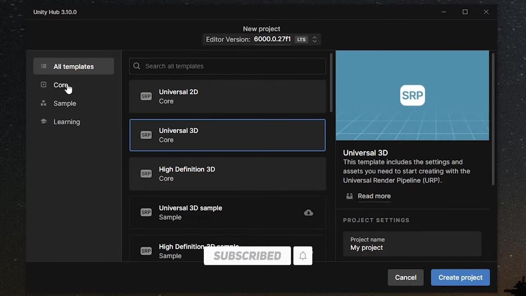
Task: Click the SUBSCRIBED button
Action: click(x=247, y=256)
